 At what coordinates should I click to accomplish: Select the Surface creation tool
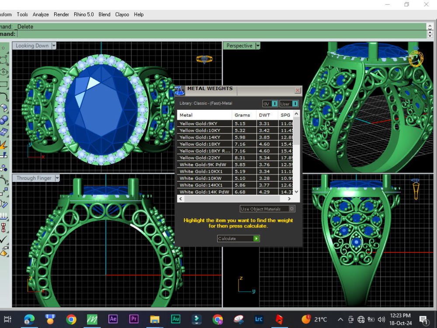[3, 108]
